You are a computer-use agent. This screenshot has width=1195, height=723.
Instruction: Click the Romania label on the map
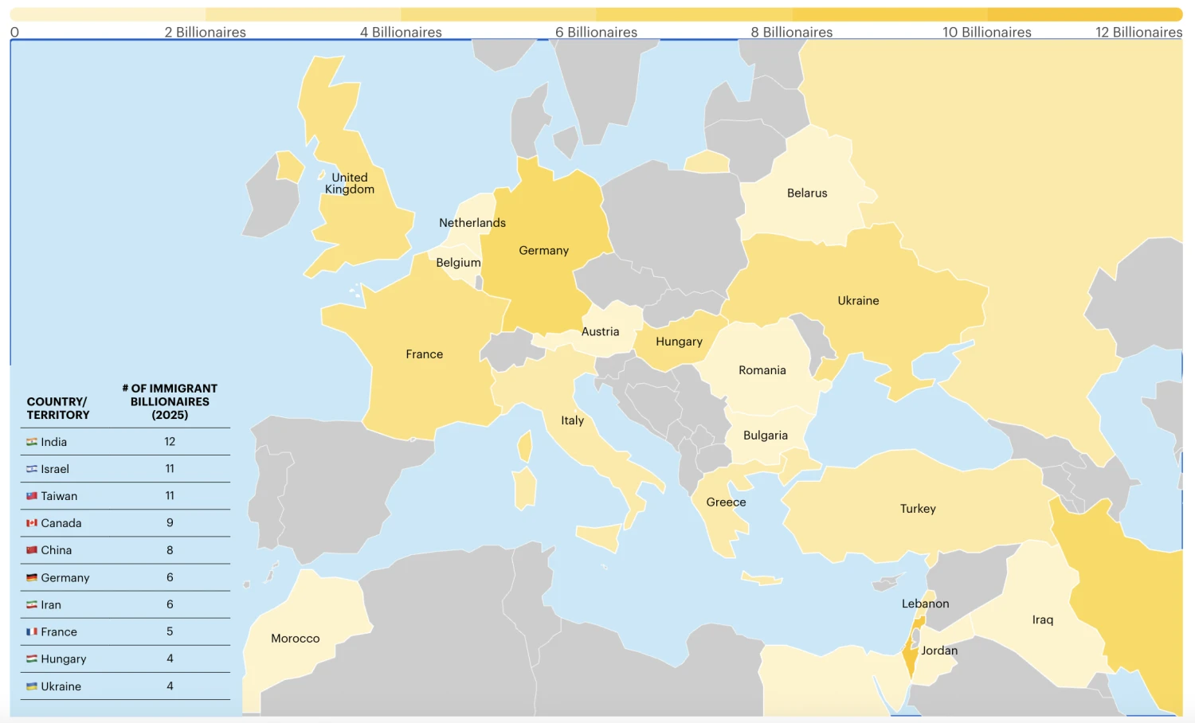tap(762, 370)
